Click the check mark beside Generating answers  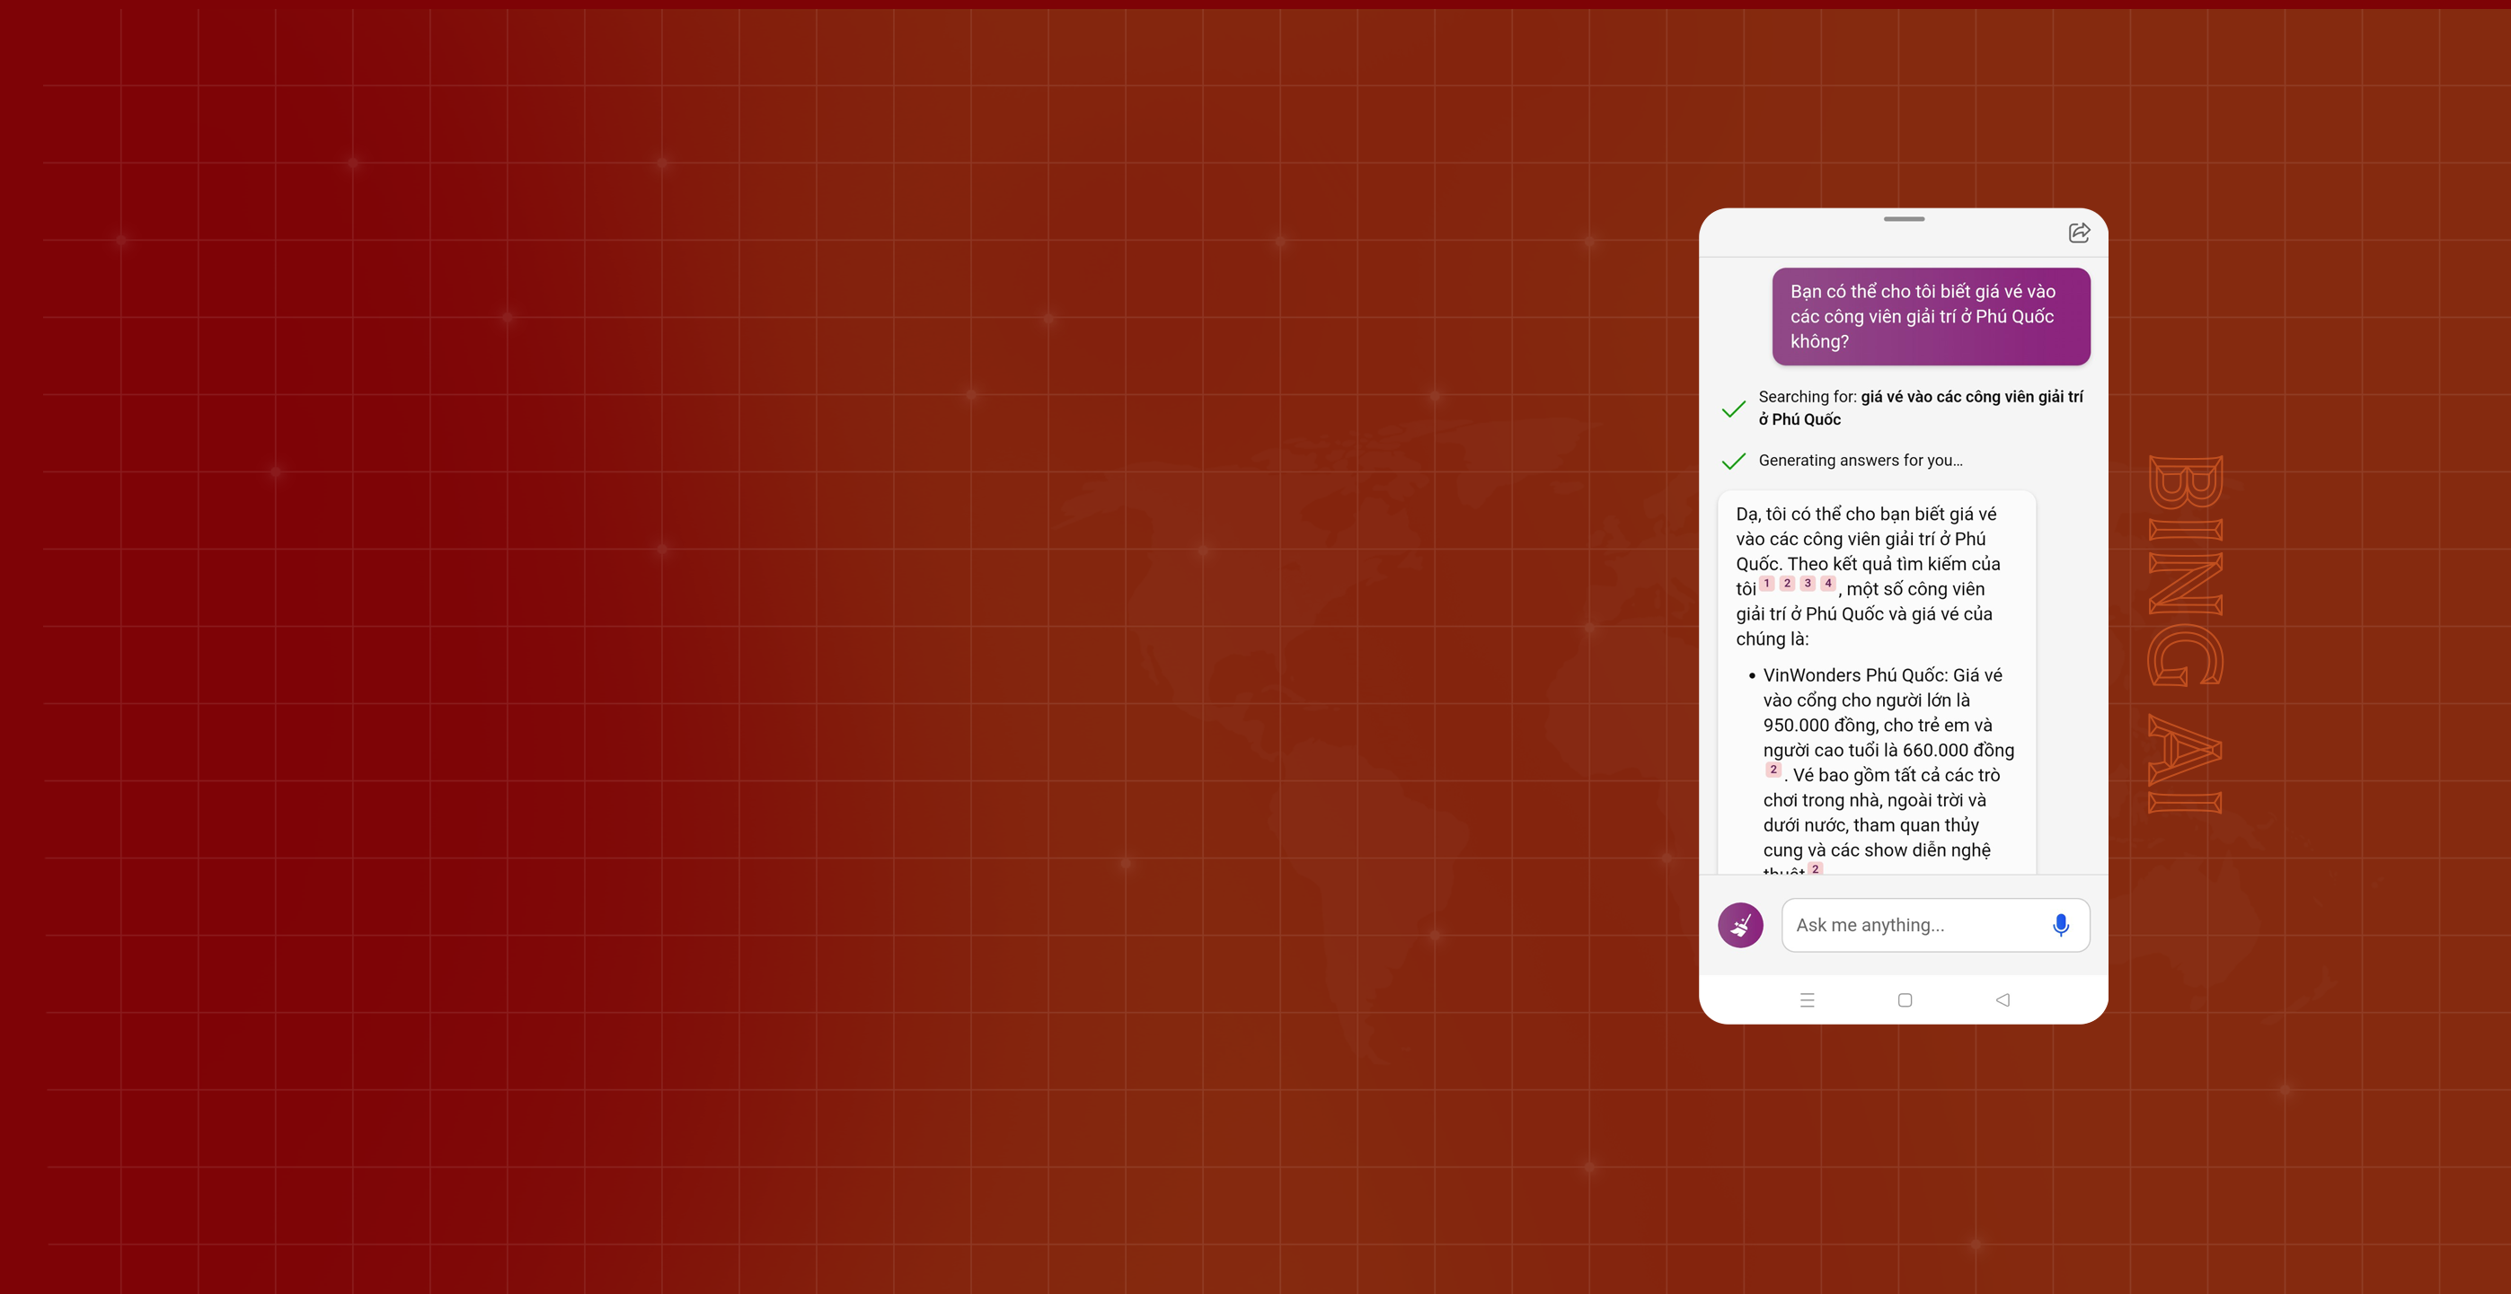coord(1733,461)
